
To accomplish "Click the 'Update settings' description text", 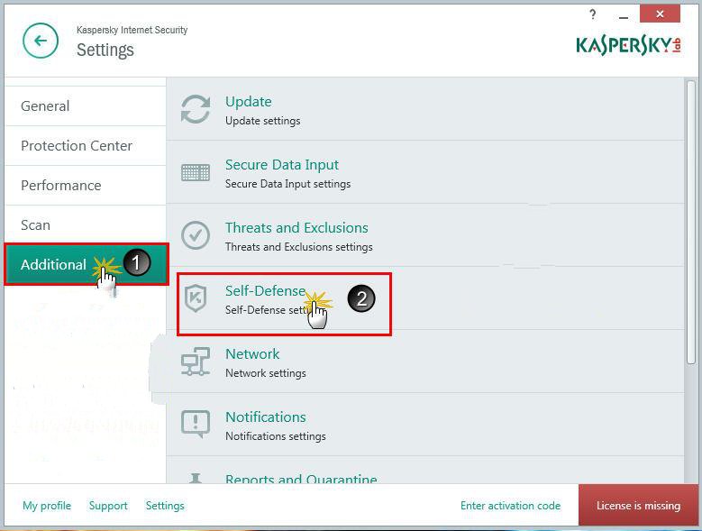I will [263, 121].
